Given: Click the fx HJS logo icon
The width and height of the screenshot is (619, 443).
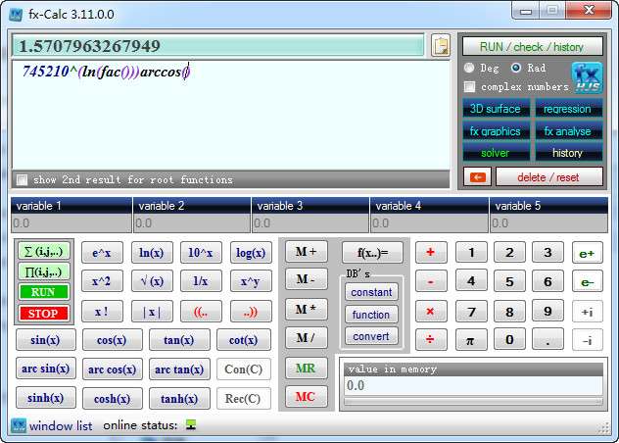Looking at the screenshot, I should [587, 77].
